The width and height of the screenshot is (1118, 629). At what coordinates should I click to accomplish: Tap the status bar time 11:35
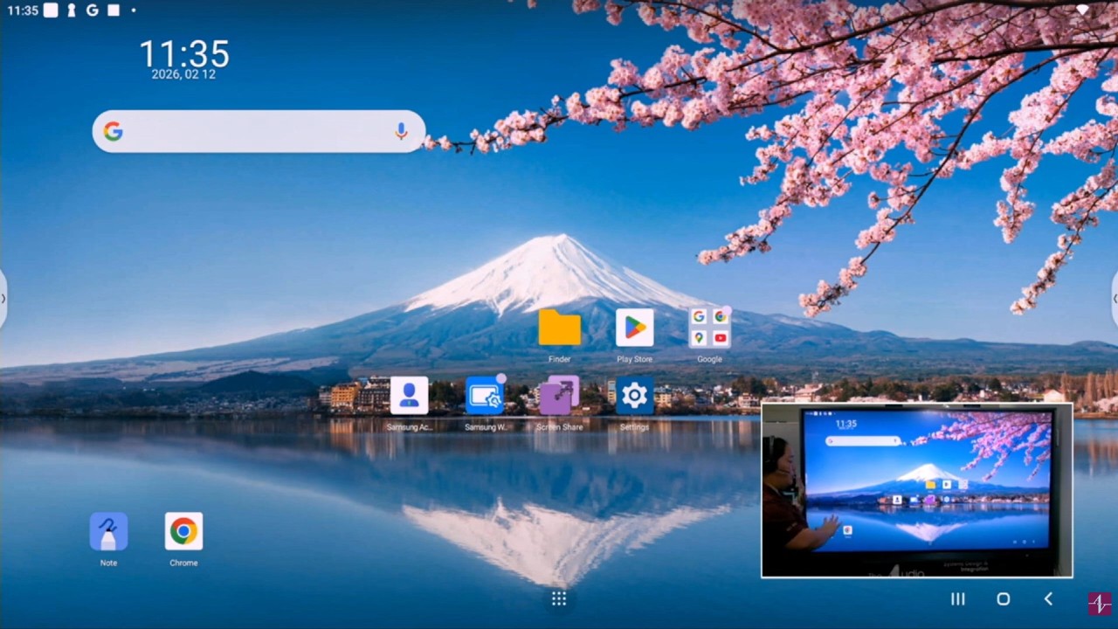click(22, 10)
